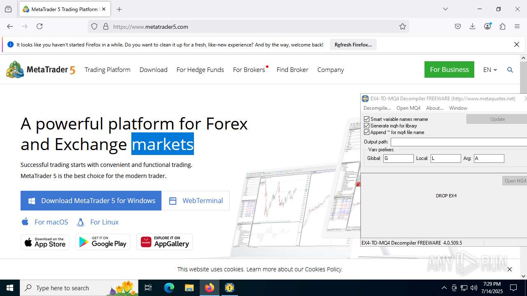527x296 pixels.
Task: Toggle Generate mqh for library checkbox
Action: click(367, 126)
